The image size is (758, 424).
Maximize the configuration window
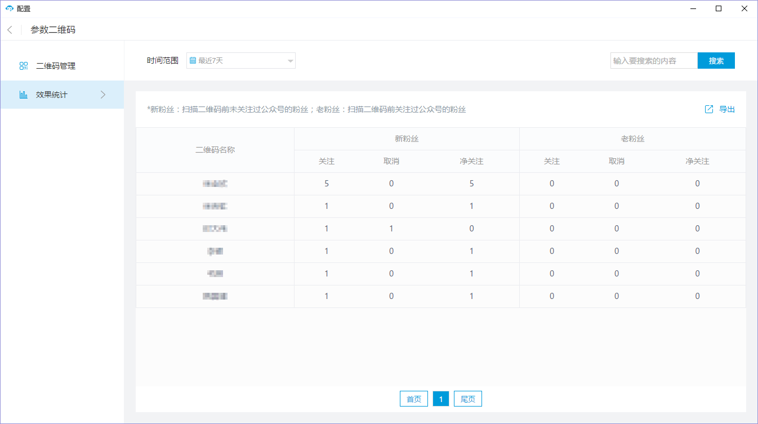(x=719, y=8)
